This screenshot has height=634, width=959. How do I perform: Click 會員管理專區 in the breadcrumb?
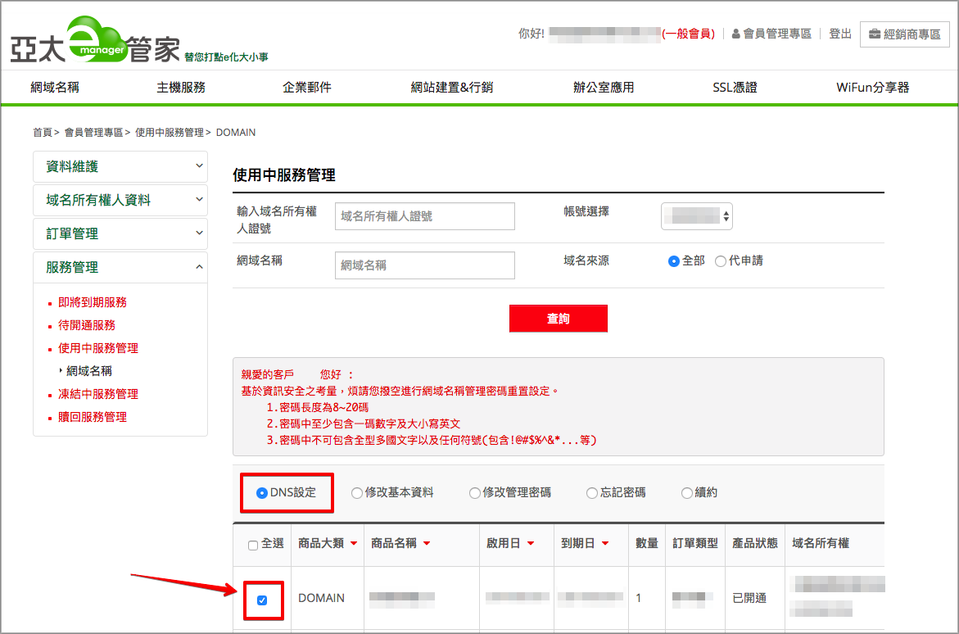click(x=93, y=132)
